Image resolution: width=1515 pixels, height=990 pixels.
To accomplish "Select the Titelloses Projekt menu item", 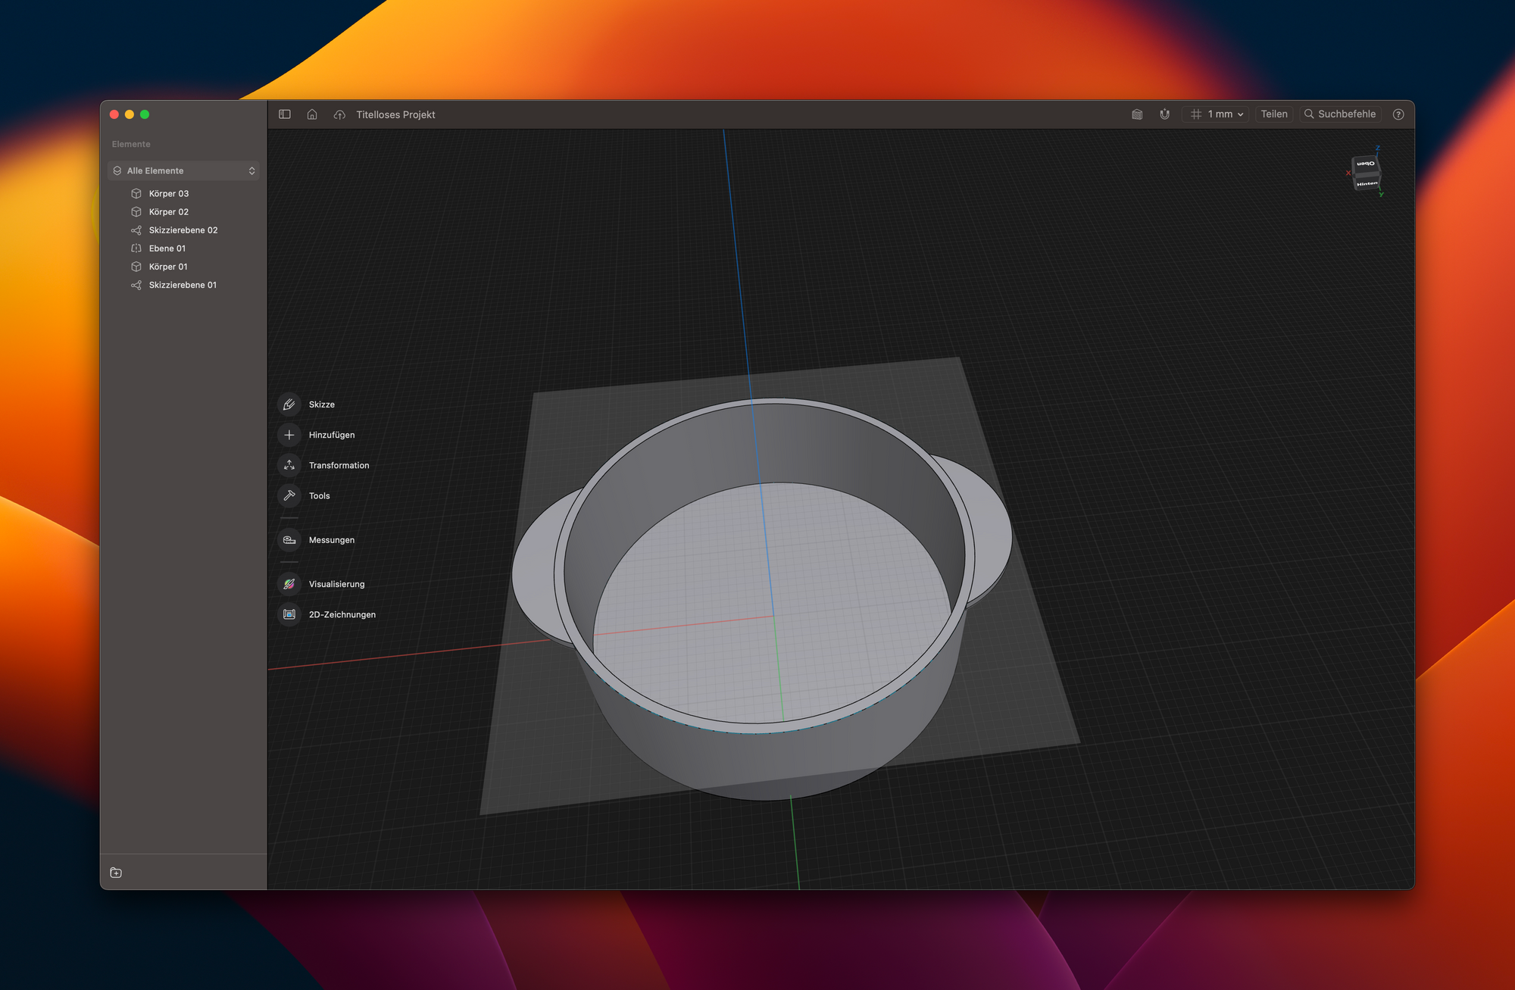I will [x=395, y=114].
